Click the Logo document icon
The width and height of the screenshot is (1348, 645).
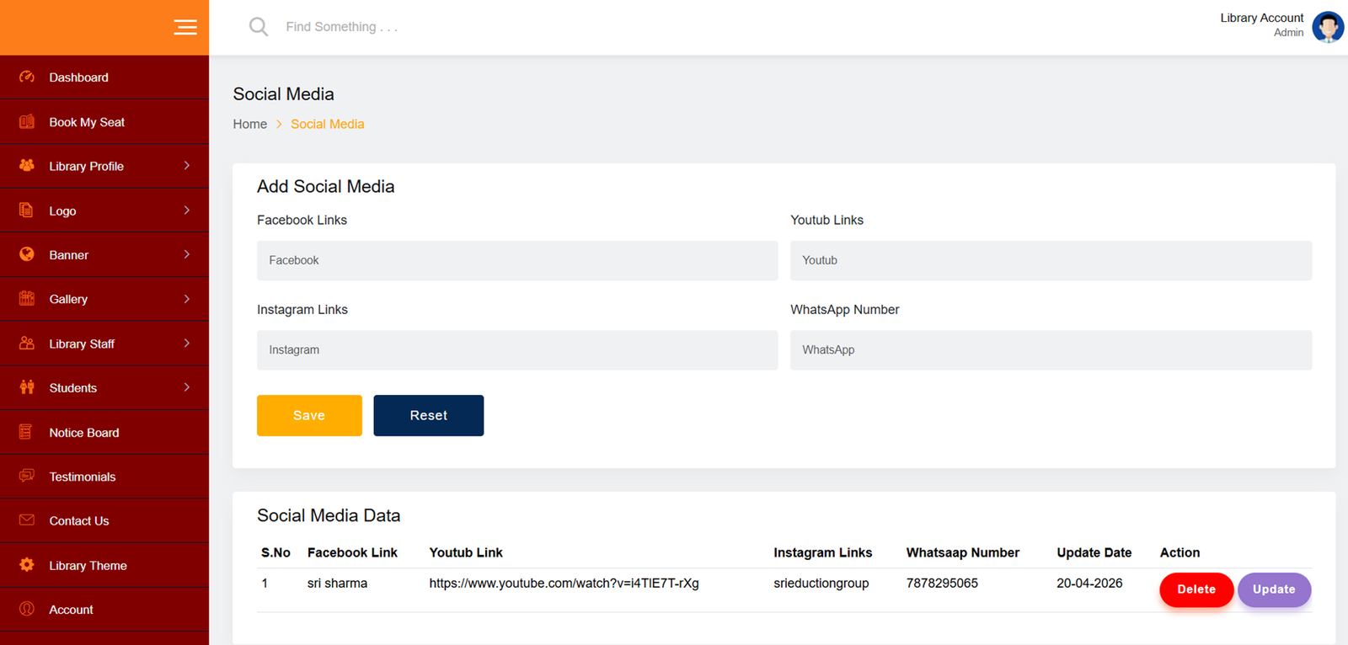(27, 211)
